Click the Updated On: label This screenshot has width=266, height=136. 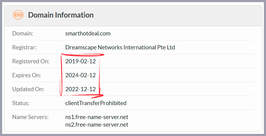tap(28, 89)
